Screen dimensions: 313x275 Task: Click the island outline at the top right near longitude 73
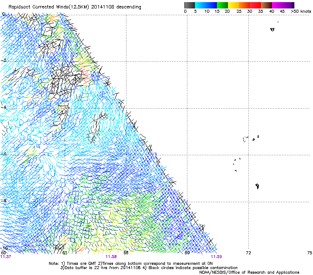272,30
